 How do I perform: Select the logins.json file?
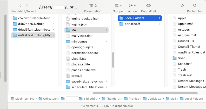[87, 24]
